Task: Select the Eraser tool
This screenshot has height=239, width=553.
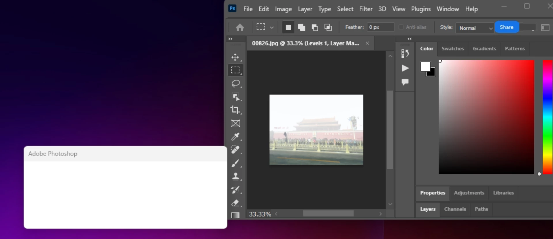Action: (x=235, y=203)
